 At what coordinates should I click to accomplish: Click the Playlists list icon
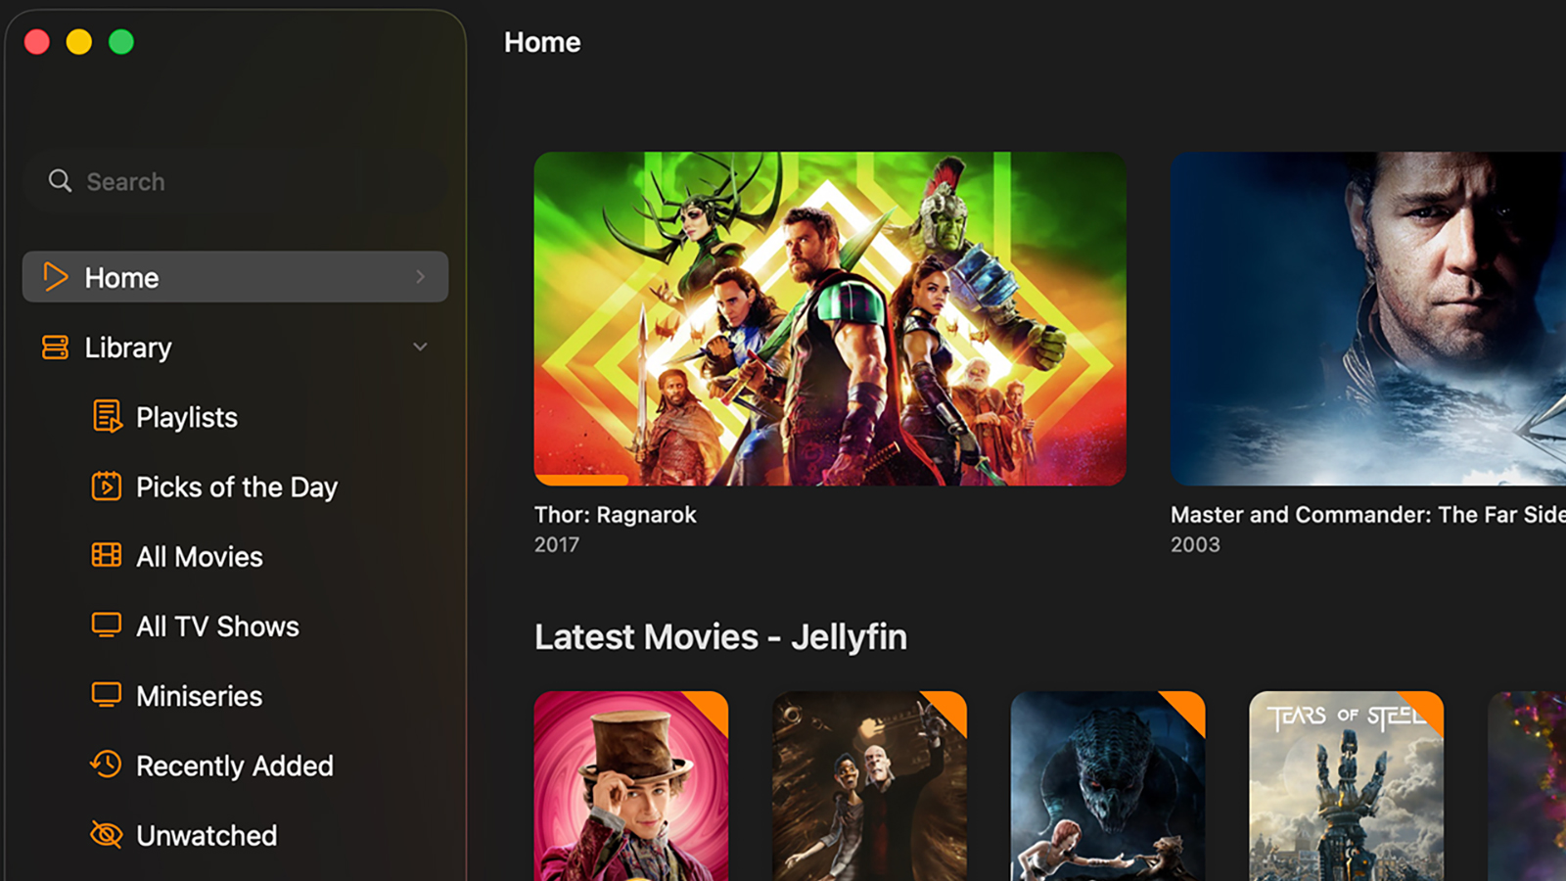(x=107, y=417)
